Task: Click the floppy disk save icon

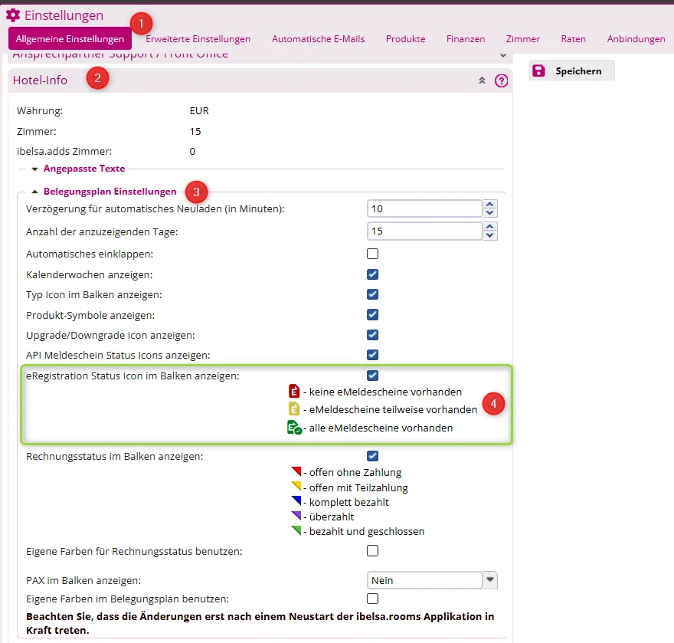Action: [x=538, y=71]
